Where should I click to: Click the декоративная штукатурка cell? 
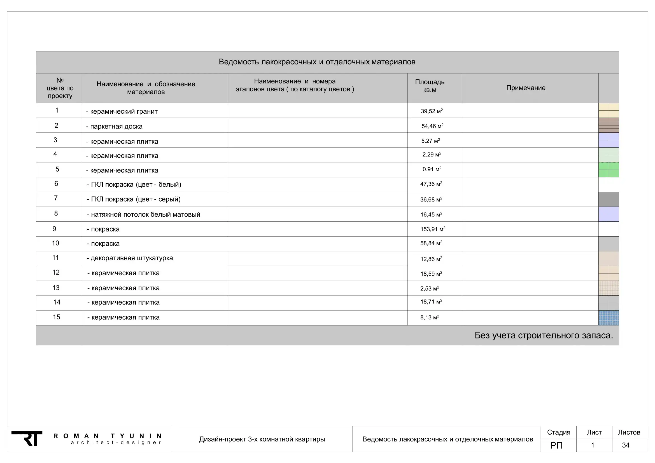click(x=154, y=259)
